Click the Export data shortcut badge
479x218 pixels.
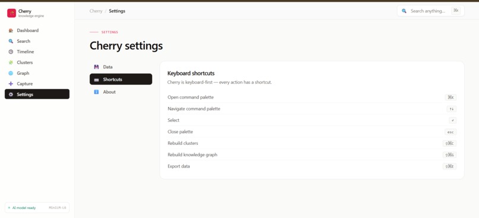[450, 166]
